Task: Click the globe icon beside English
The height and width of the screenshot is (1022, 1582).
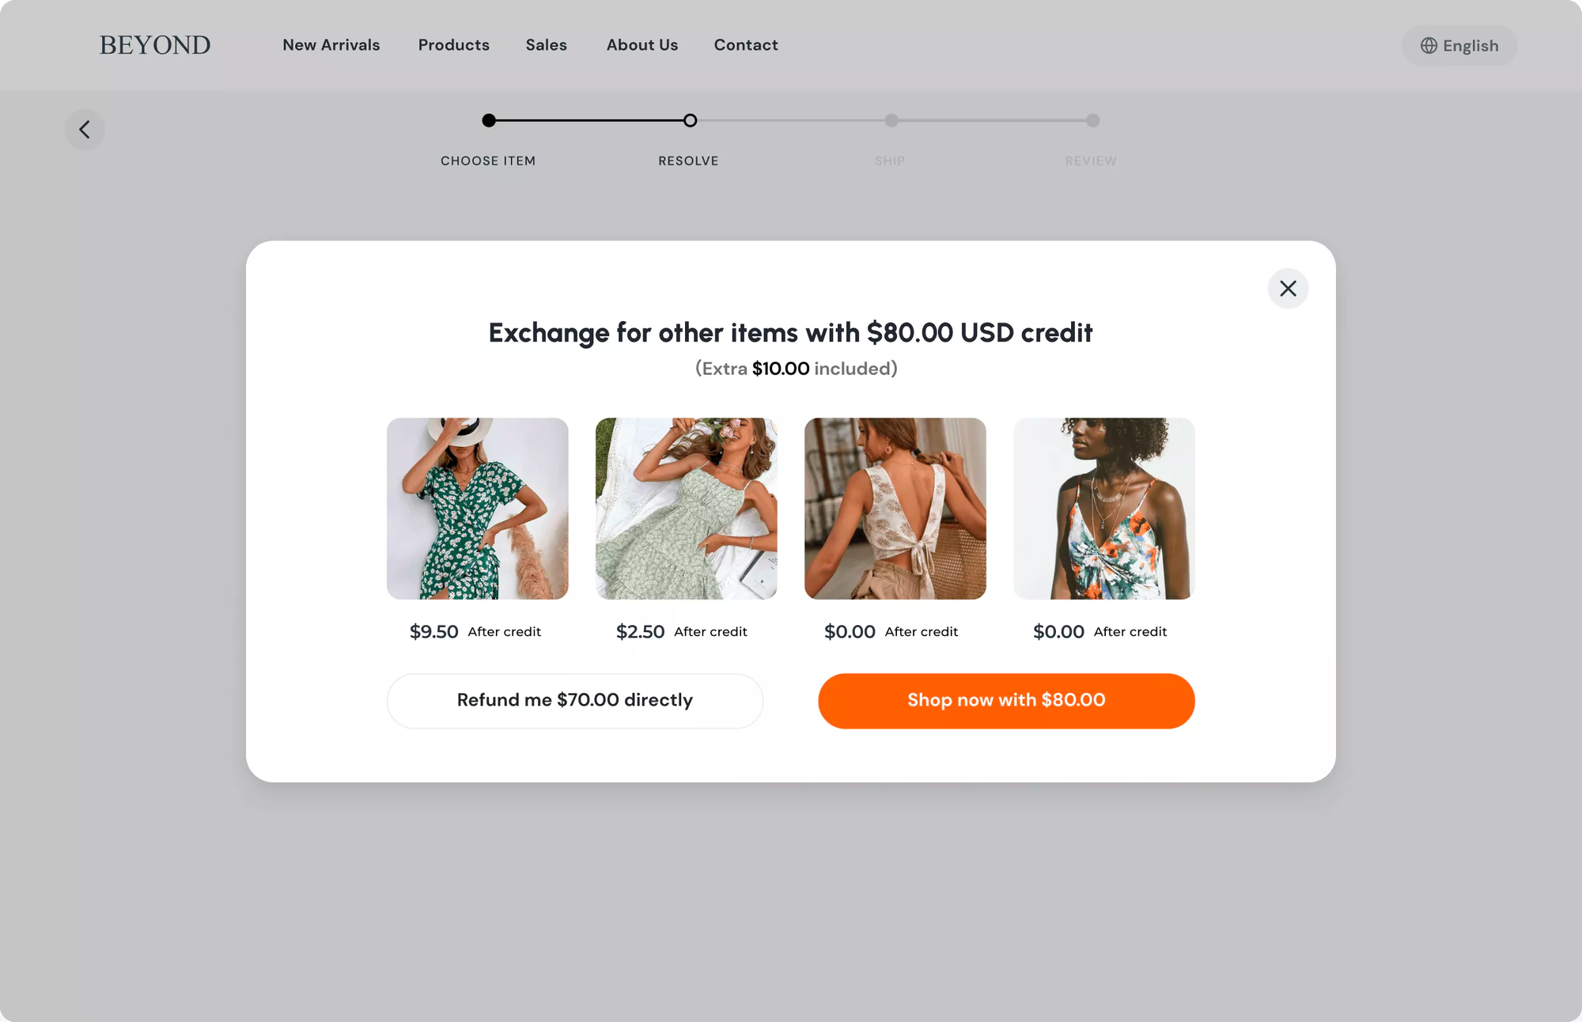Action: 1429,46
